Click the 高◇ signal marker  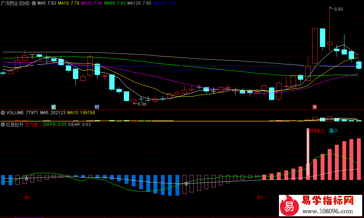click(x=333, y=131)
